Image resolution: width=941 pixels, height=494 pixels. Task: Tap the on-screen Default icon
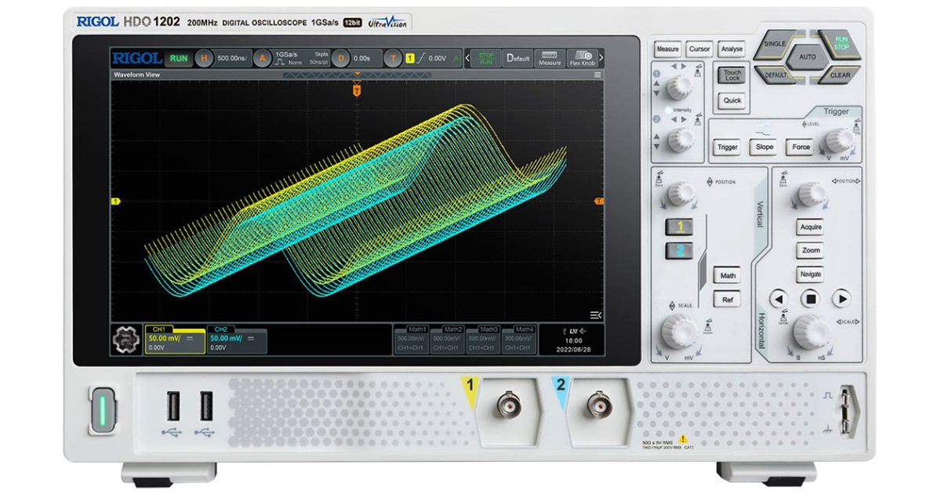click(x=518, y=58)
